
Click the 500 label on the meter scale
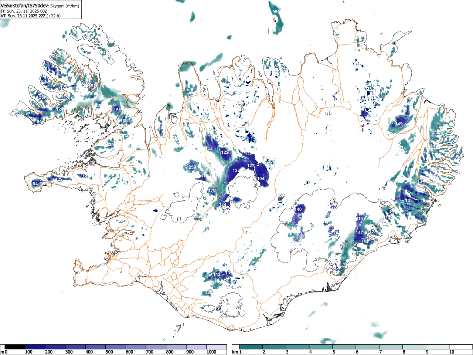(109, 352)
